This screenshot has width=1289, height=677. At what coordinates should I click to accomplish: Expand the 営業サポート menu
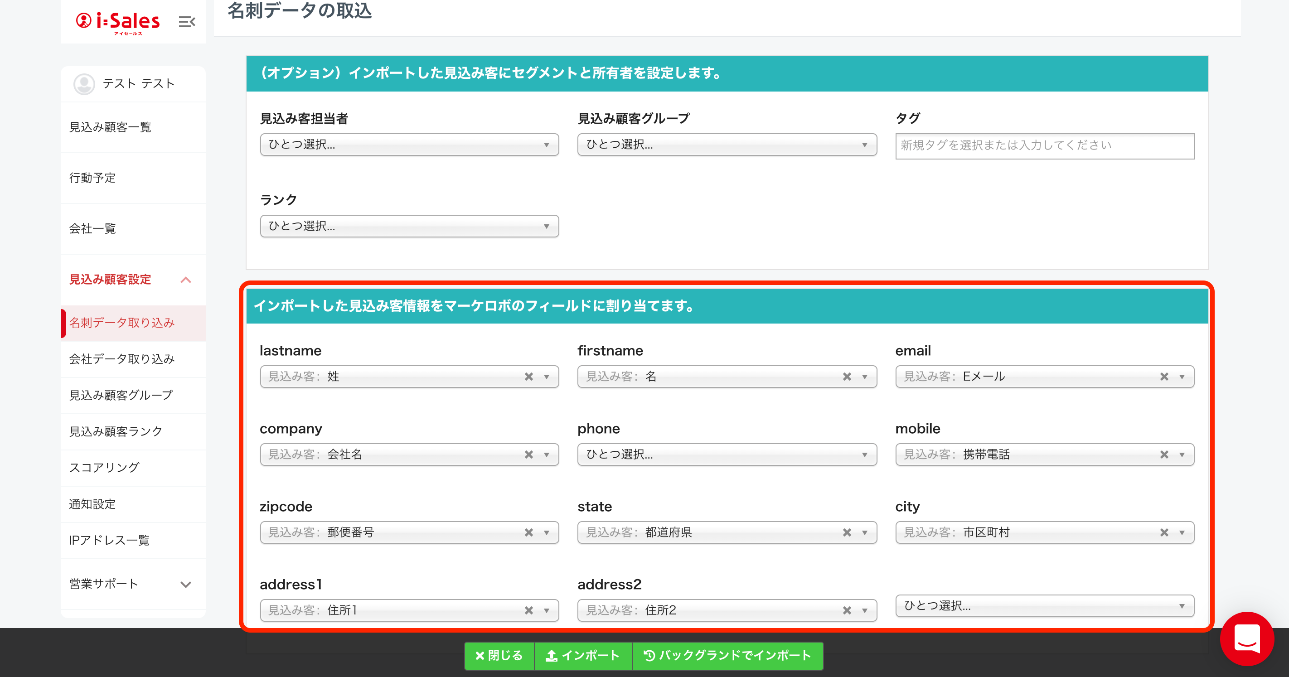[186, 584]
